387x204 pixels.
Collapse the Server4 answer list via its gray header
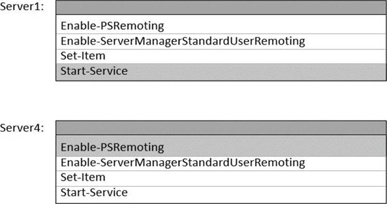[221, 128]
